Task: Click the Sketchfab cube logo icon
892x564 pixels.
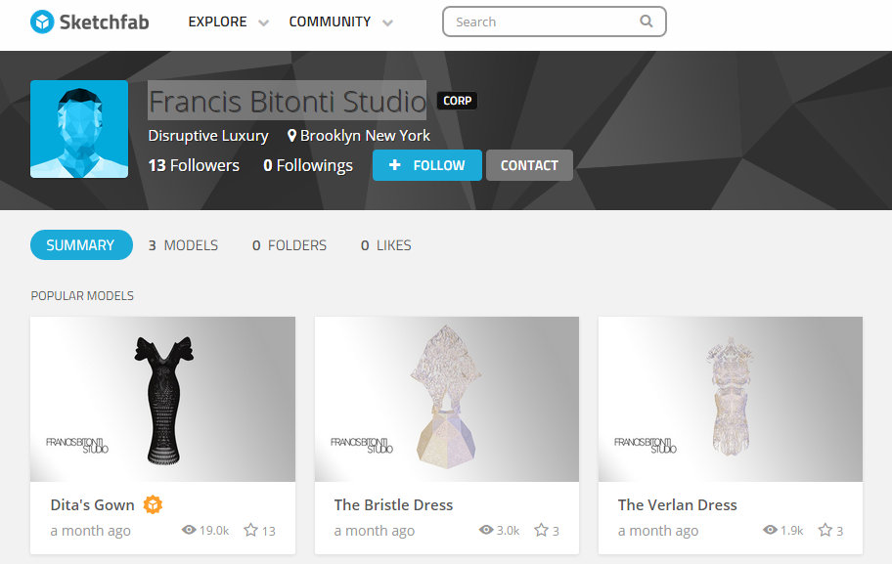Action: tap(42, 22)
